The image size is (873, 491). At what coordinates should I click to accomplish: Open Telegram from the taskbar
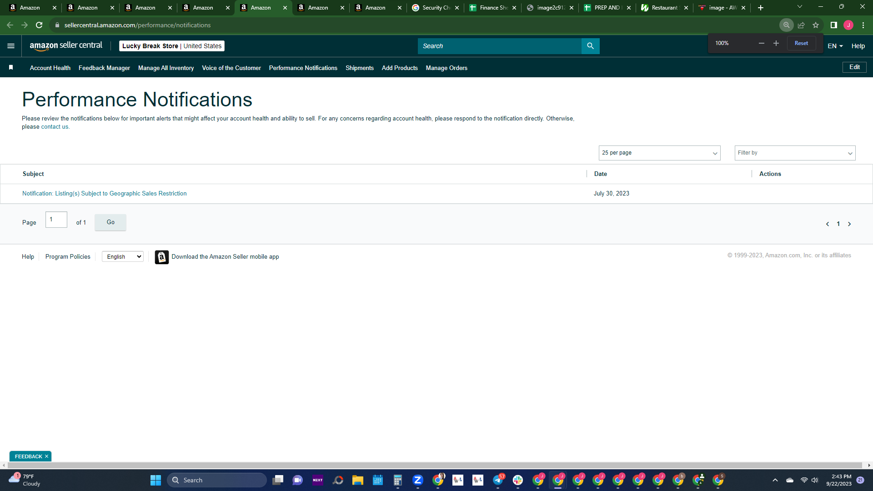coord(498,480)
